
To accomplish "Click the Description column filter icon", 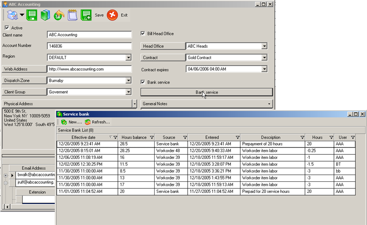I will coord(302,137).
